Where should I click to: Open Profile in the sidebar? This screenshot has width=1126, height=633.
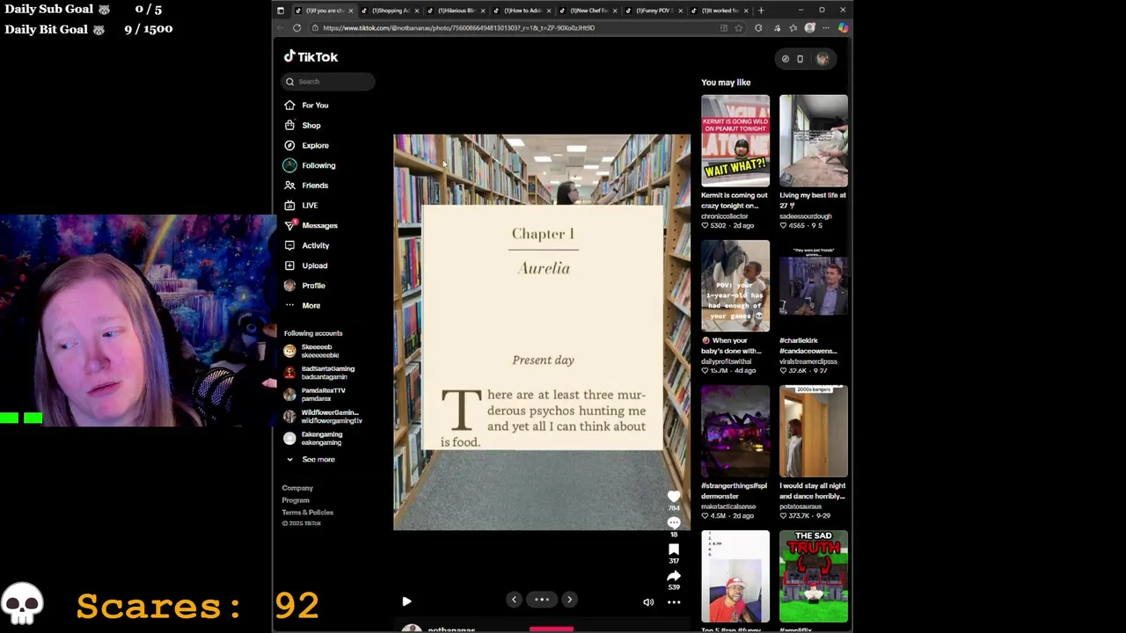pos(304,286)
